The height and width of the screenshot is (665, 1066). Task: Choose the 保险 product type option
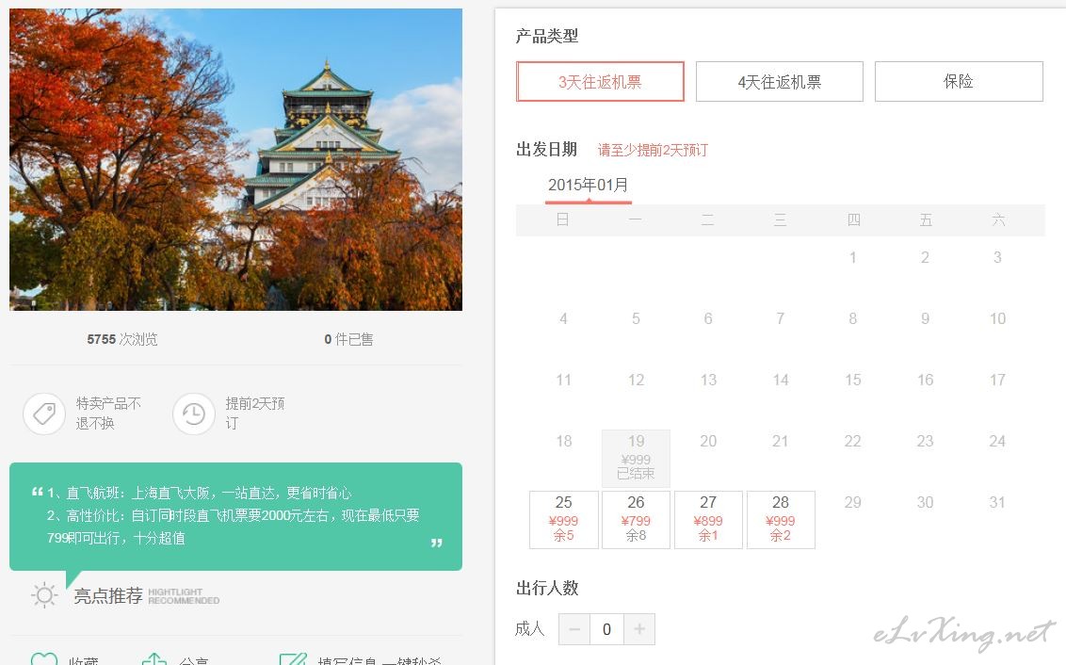pos(958,82)
